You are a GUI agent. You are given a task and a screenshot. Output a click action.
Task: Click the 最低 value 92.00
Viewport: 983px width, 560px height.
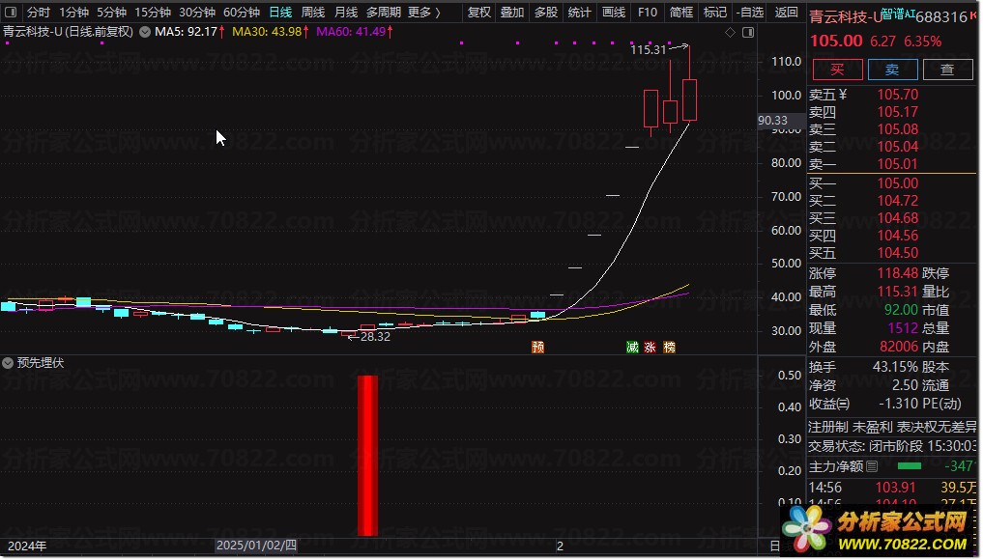[901, 310]
